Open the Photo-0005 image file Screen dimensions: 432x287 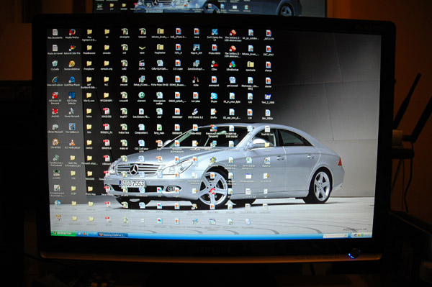pyautogui.click(x=215, y=49)
